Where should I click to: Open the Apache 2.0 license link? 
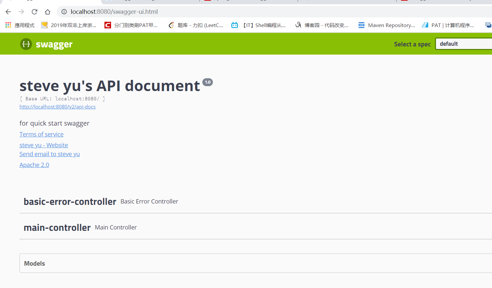(x=34, y=165)
